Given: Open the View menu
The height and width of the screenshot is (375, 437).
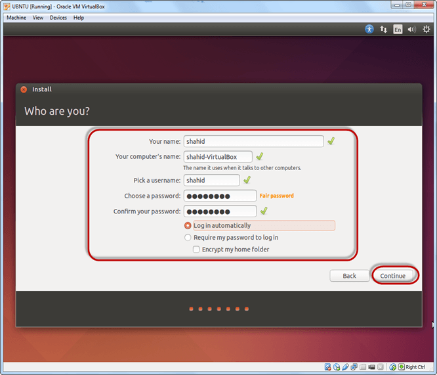Looking at the screenshot, I should [38, 18].
